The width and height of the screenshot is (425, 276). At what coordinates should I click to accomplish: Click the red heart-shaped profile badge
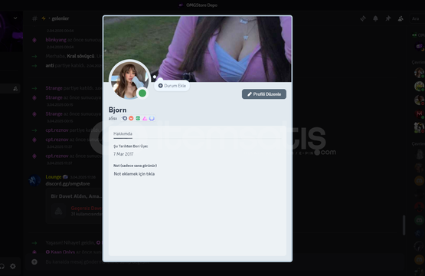coord(131,118)
